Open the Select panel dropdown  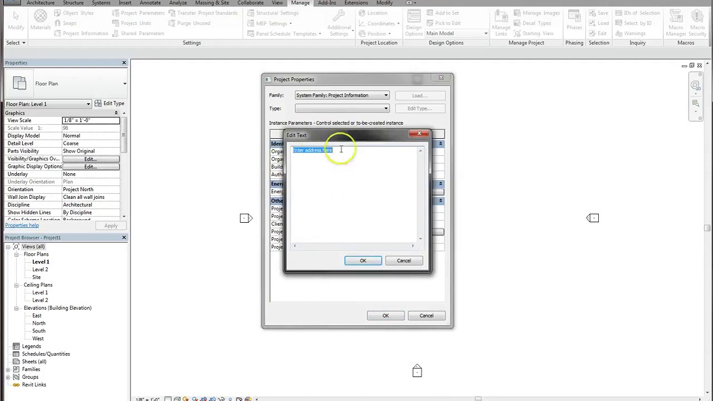click(16, 43)
